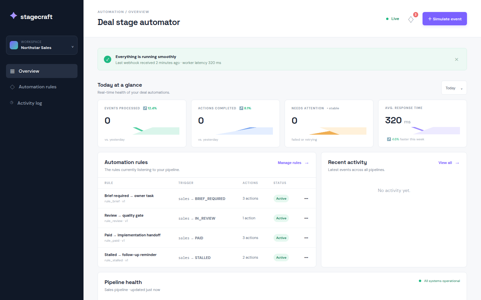Open Paid → implementation handoff rule
The height and width of the screenshot is (300, 481).
(x=132, y=235)
